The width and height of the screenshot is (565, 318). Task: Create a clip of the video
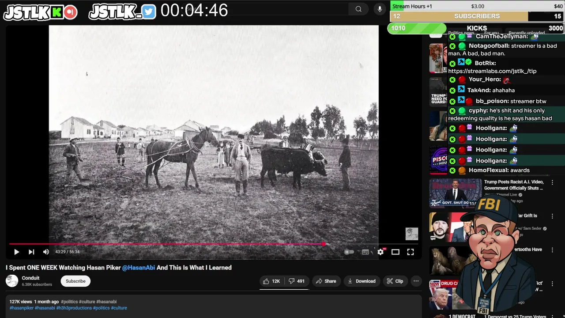point(395,281)
